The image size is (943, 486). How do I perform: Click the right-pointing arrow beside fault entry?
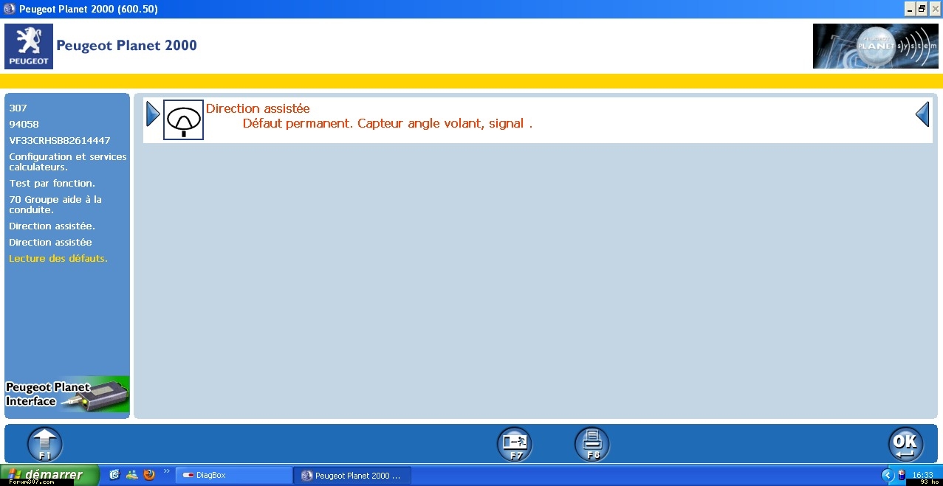153,114
